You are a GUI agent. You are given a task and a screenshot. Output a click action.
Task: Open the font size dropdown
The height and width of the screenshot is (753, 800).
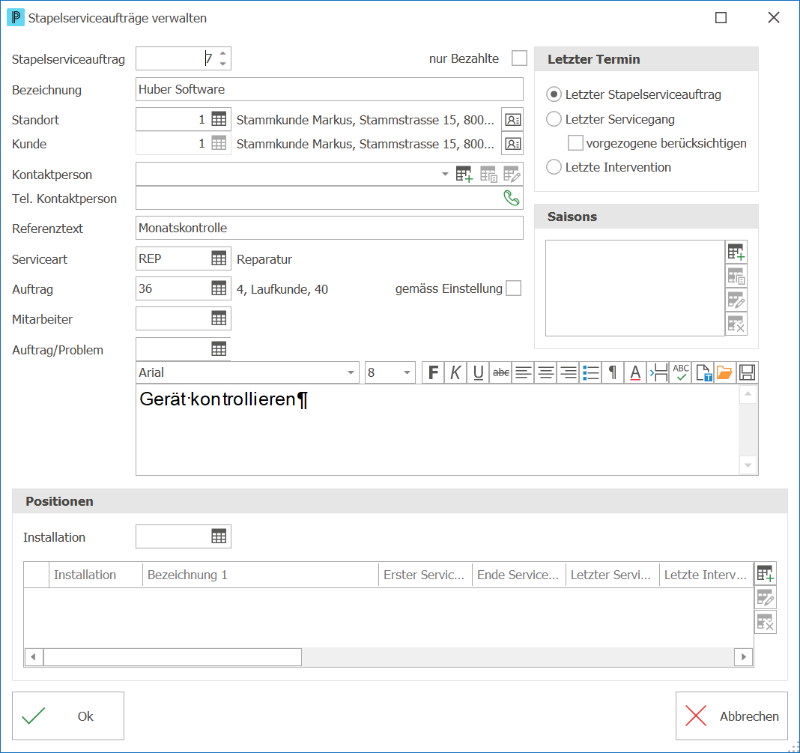407,373
